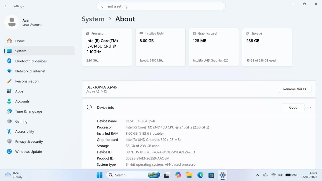
Task: Open Accounts settings
Action: [x=39, y=101]
